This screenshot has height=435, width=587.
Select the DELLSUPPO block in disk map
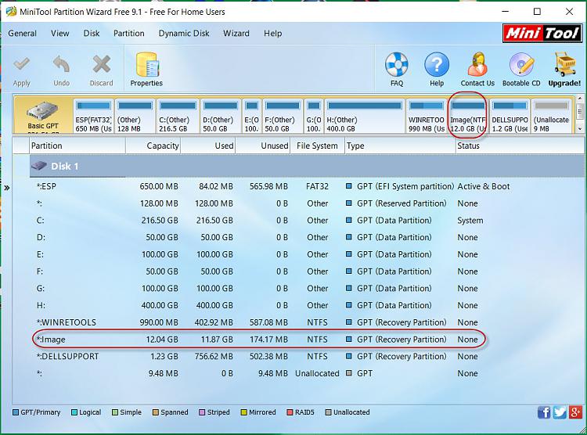click(x=510, y=116)
